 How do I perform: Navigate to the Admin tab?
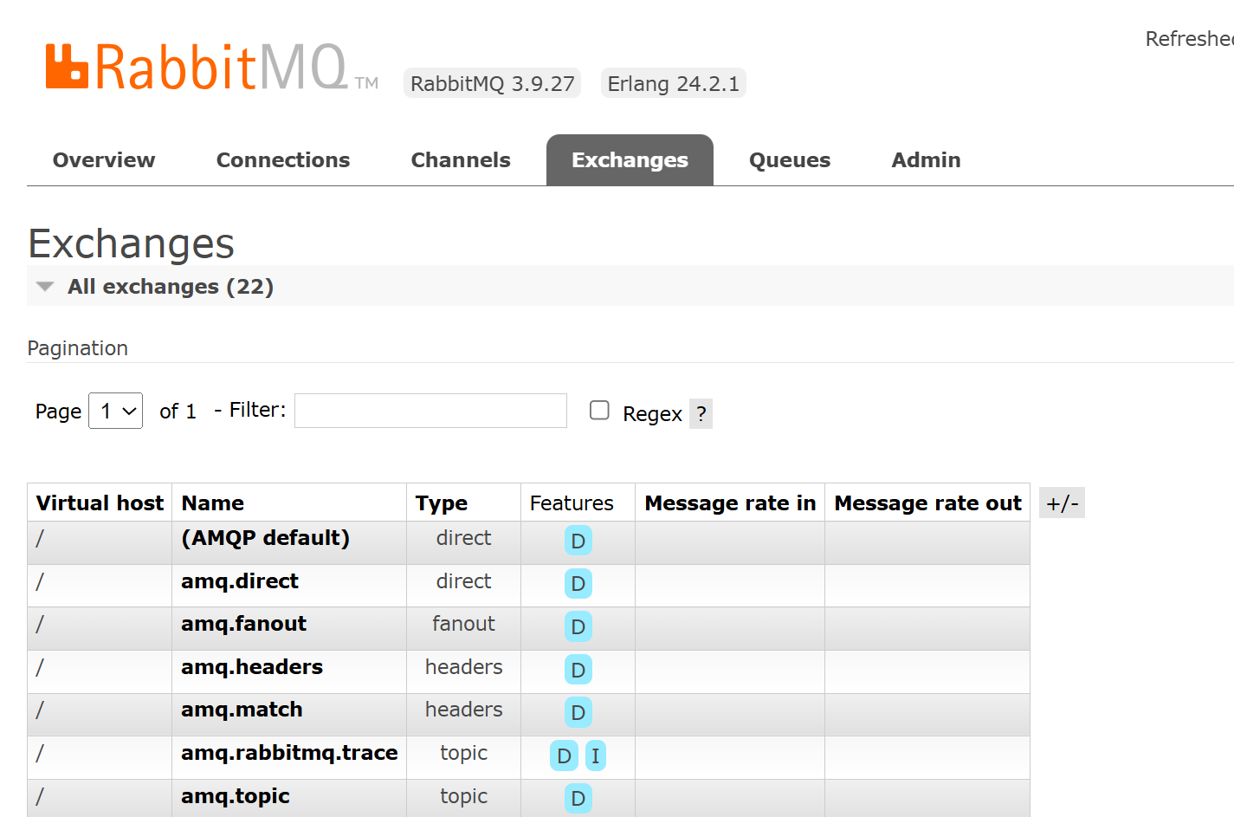point(926,160)
